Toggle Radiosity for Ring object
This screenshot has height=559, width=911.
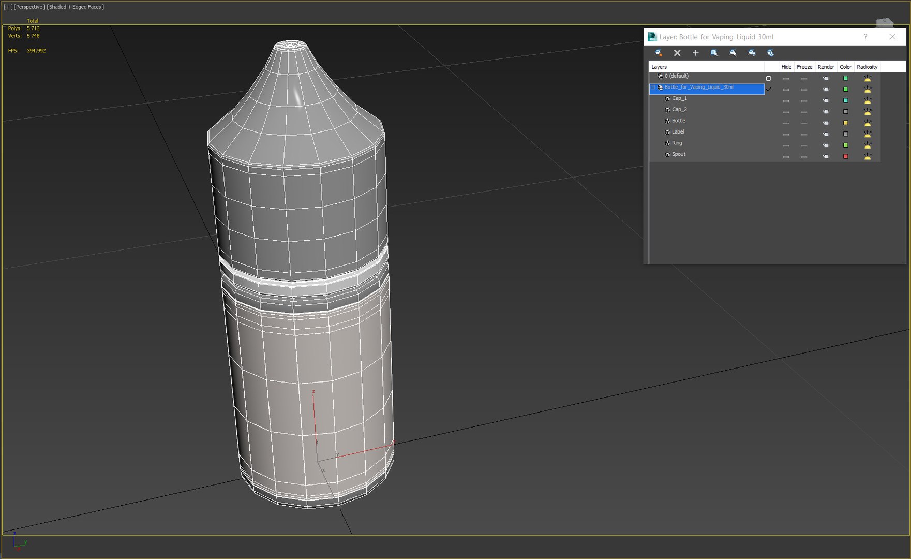pos(868,145)
